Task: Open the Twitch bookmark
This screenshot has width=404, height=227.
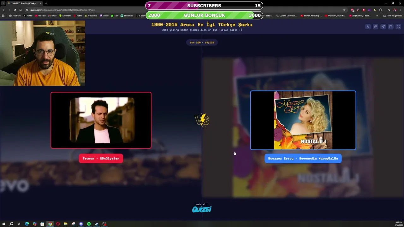Action: [104, 15]
